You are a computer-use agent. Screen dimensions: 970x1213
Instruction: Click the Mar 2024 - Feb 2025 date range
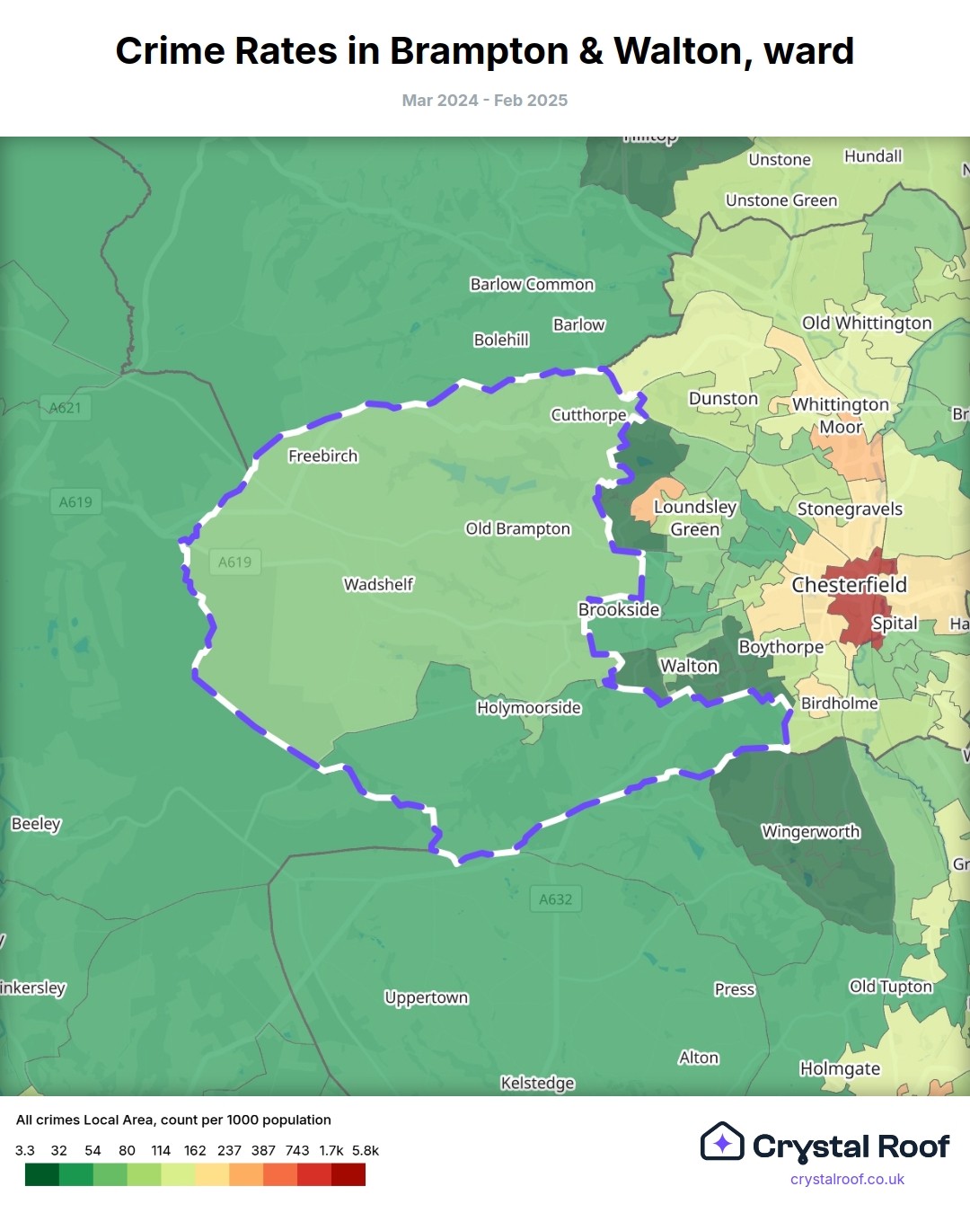(x=485, y=101)
